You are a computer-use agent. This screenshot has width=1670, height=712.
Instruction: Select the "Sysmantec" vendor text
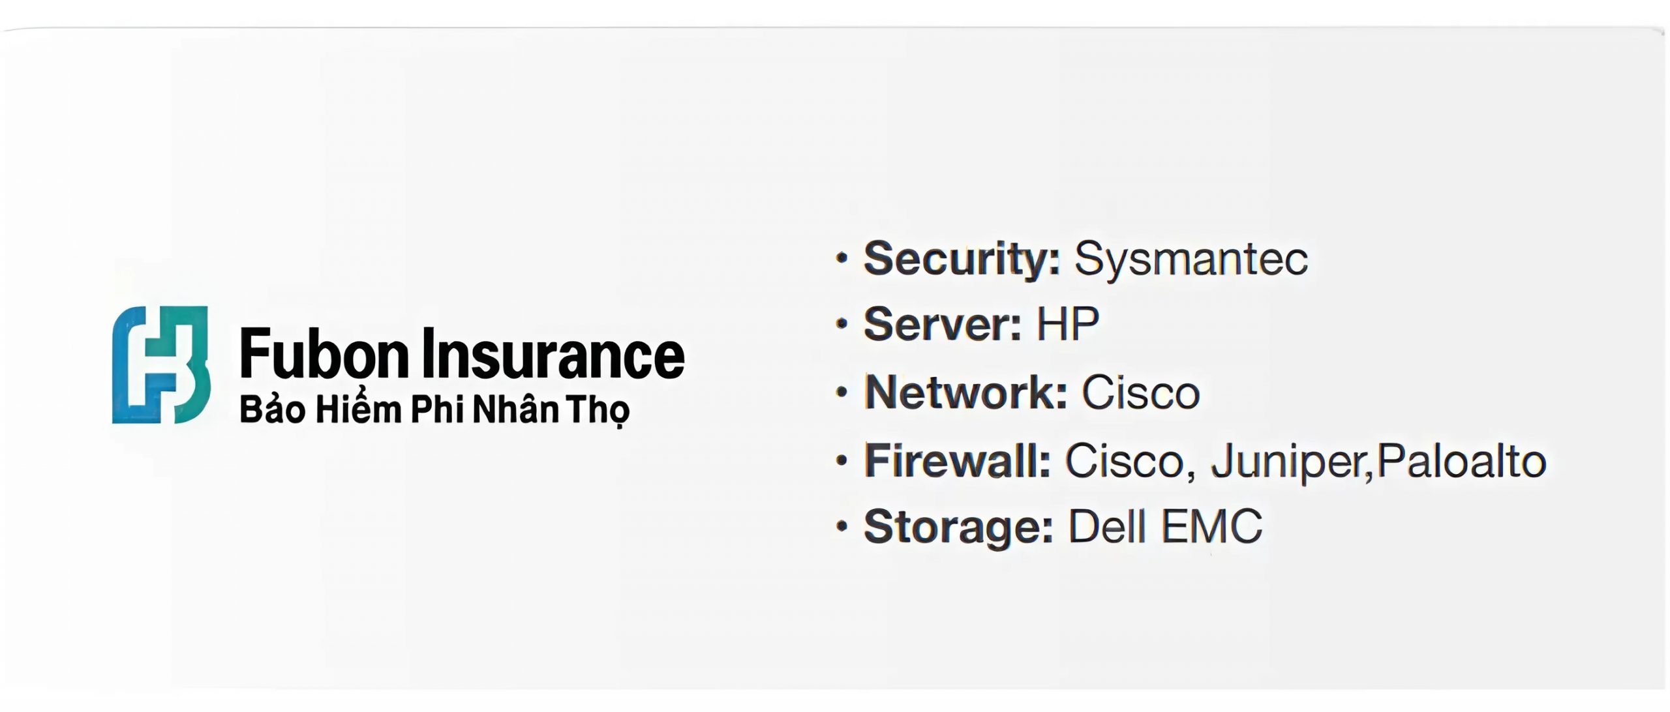click(1191, 259)
